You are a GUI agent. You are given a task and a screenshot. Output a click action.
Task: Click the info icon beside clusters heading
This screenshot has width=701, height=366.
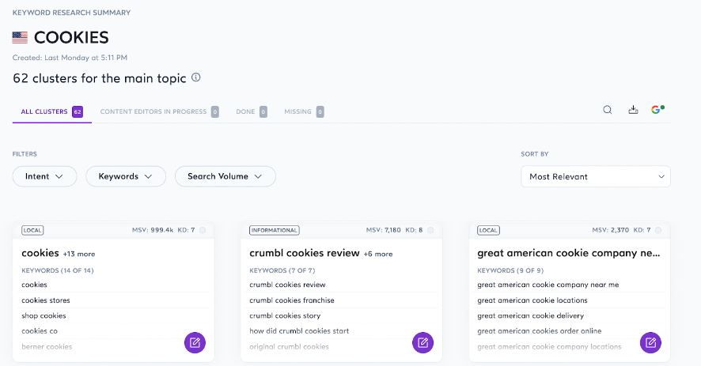pyautogui.click(x=195, y=77)
